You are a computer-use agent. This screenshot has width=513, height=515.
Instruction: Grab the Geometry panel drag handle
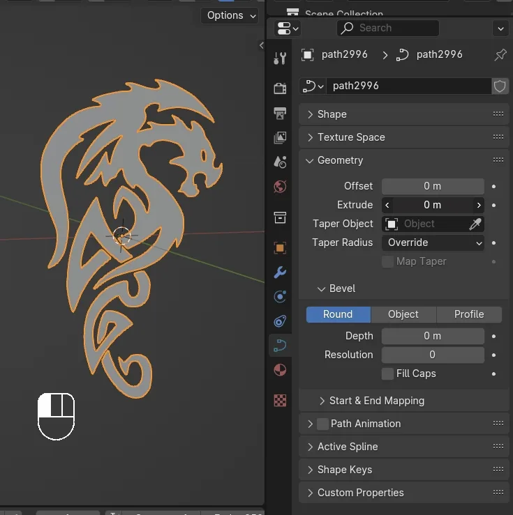[x=498, y=160]
